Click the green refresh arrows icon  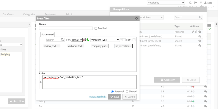[88, 40]
